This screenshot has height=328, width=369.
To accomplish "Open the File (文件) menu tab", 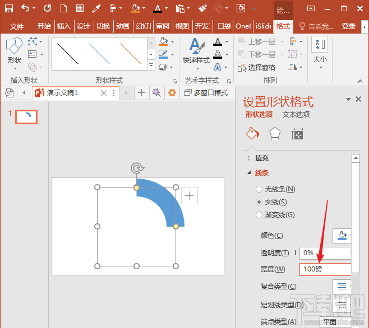I will pyautogui.click(x=17, y=26).
